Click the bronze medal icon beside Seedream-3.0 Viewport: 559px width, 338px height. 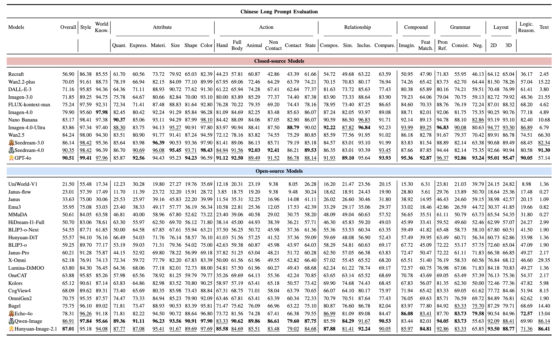11,143
